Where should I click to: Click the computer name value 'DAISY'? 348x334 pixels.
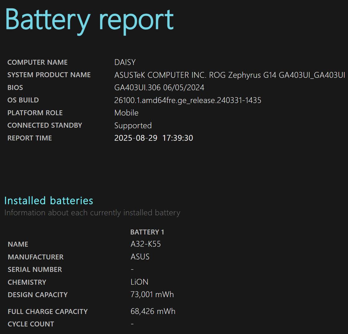tap(125, 62)
